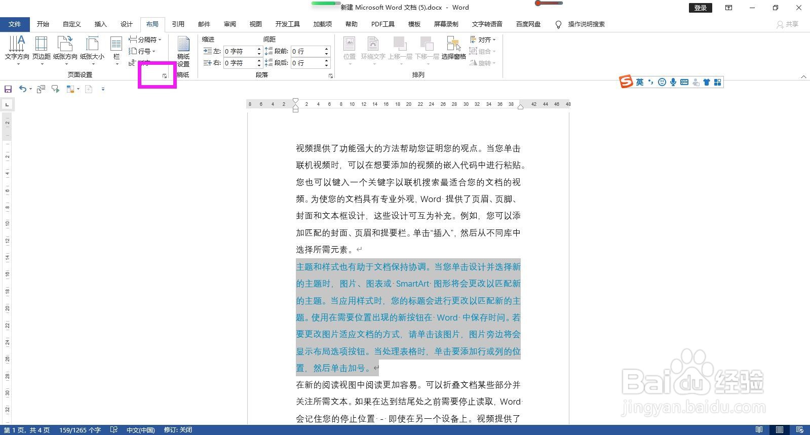Increase Spacing After (段后) with the up spinner
This screenshot has width=810, height=435.
326,61
